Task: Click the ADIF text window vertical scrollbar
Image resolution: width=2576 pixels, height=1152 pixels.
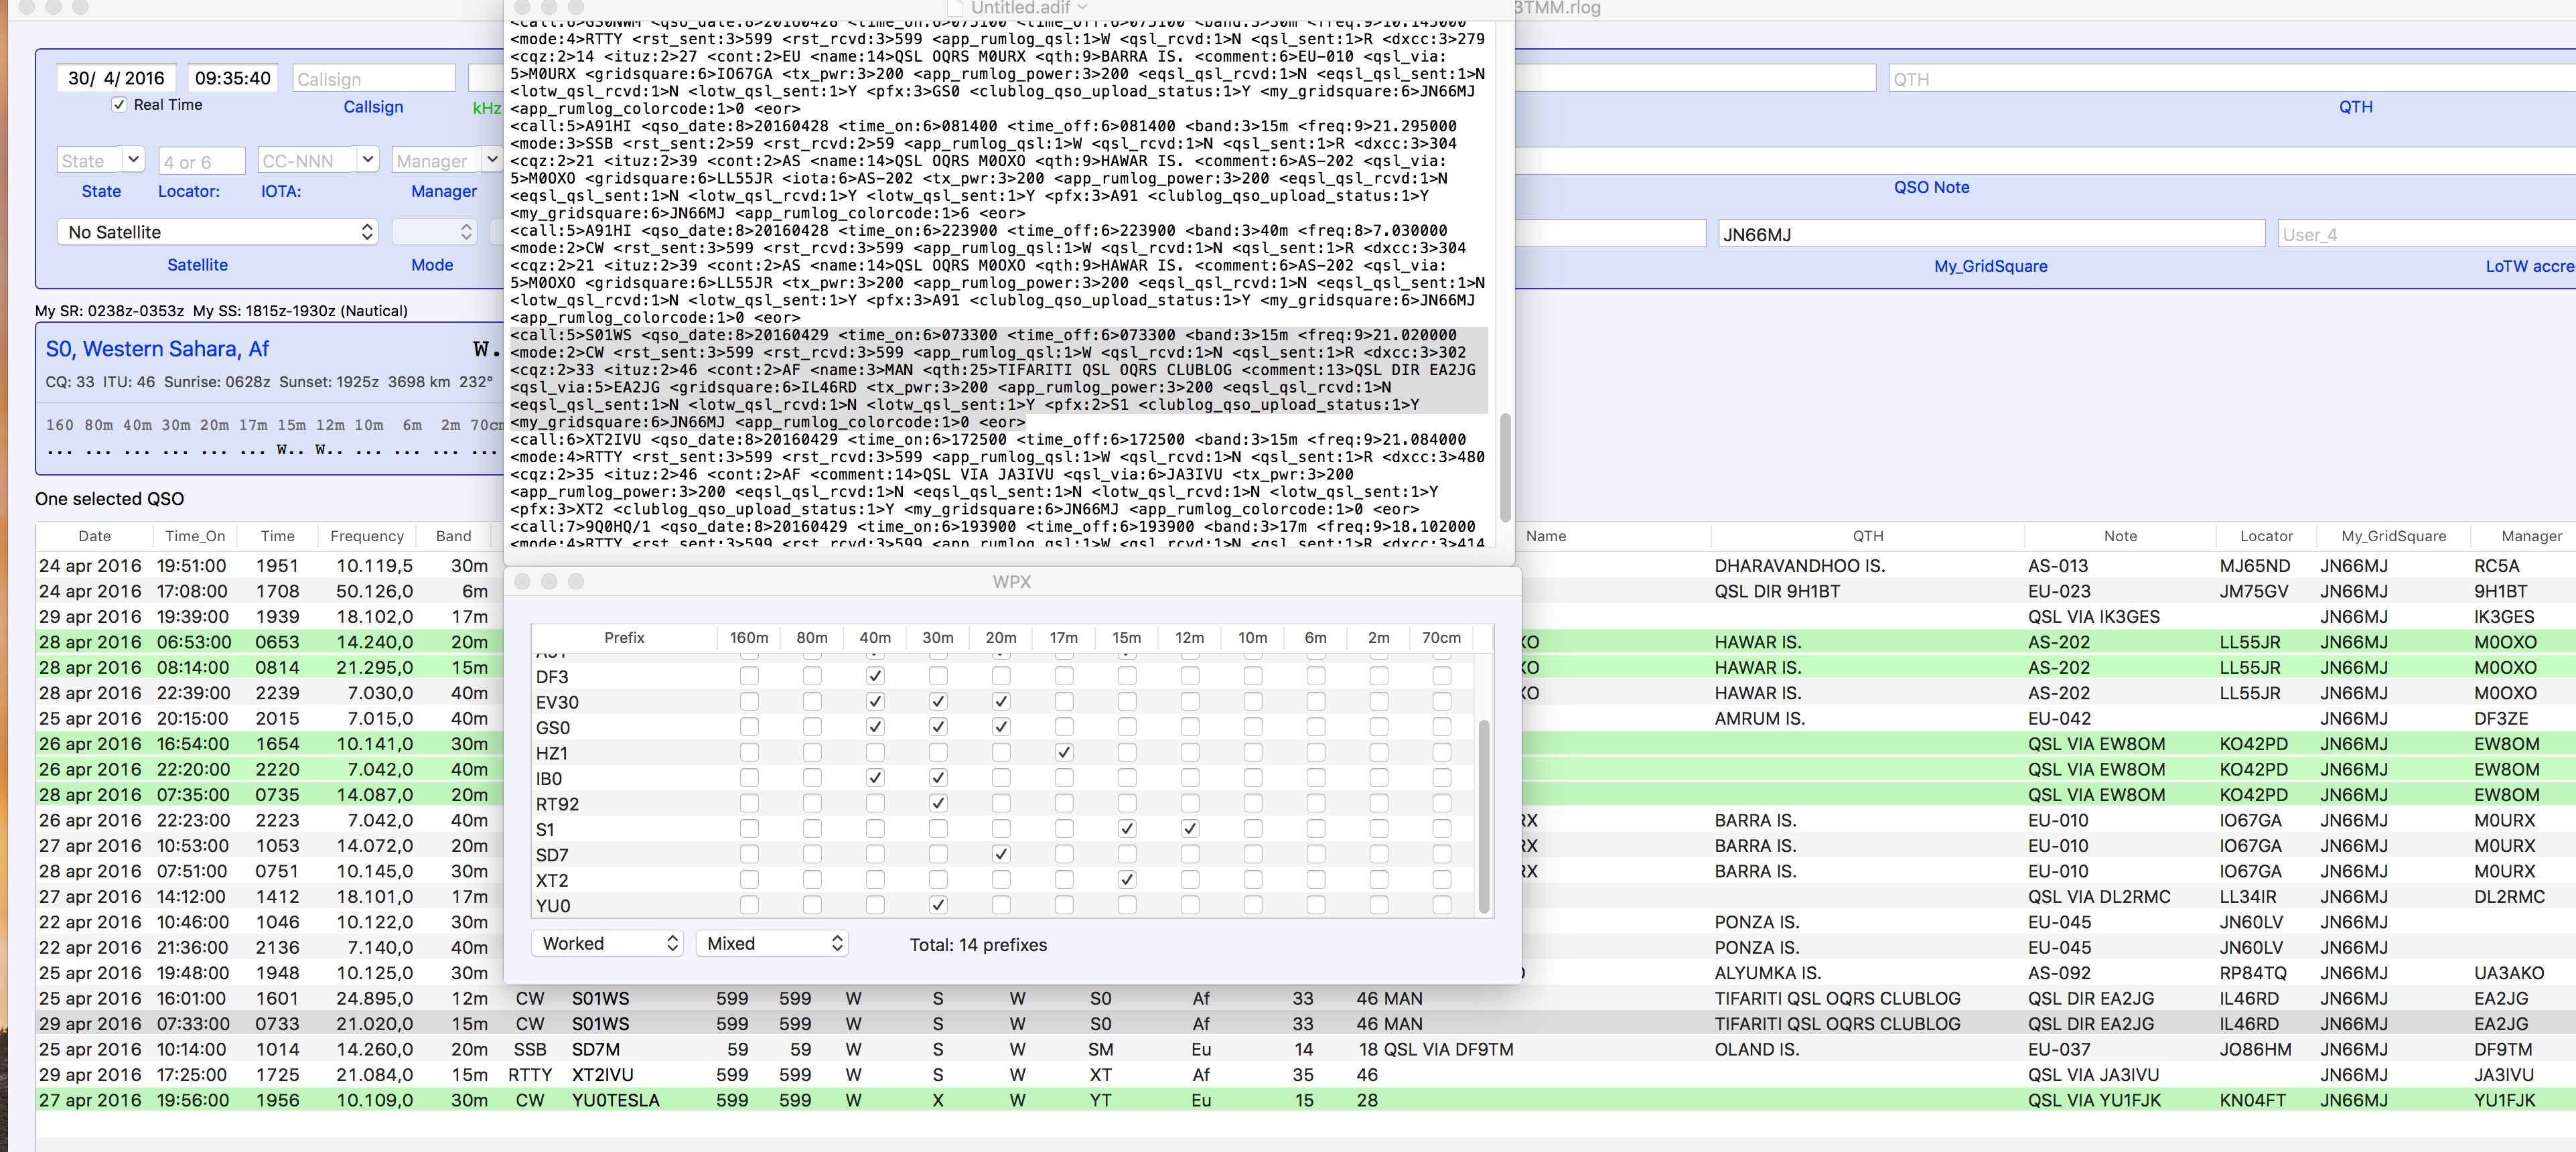Action: [1505, 468]
